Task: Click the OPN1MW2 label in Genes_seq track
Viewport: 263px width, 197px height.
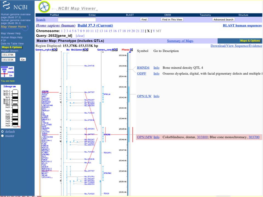Action: tap(107, 173)
